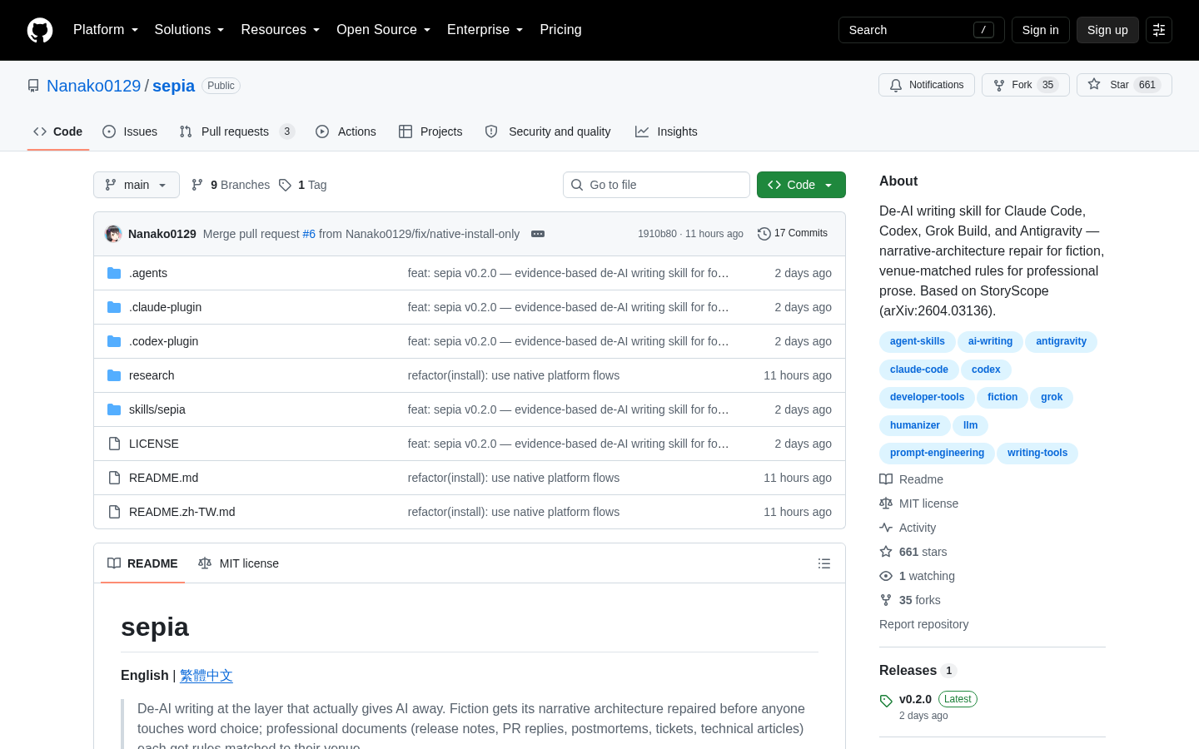View the 1 watching link
This screenshot has width=1199, height=749.
(x=918, y=576)
